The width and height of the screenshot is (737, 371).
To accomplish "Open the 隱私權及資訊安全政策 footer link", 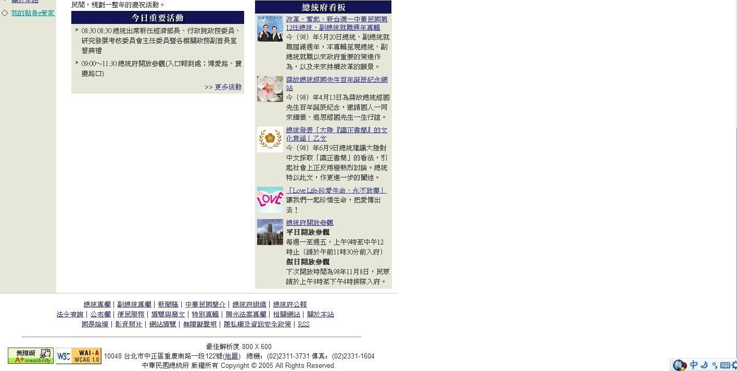I will coord(257,324).
